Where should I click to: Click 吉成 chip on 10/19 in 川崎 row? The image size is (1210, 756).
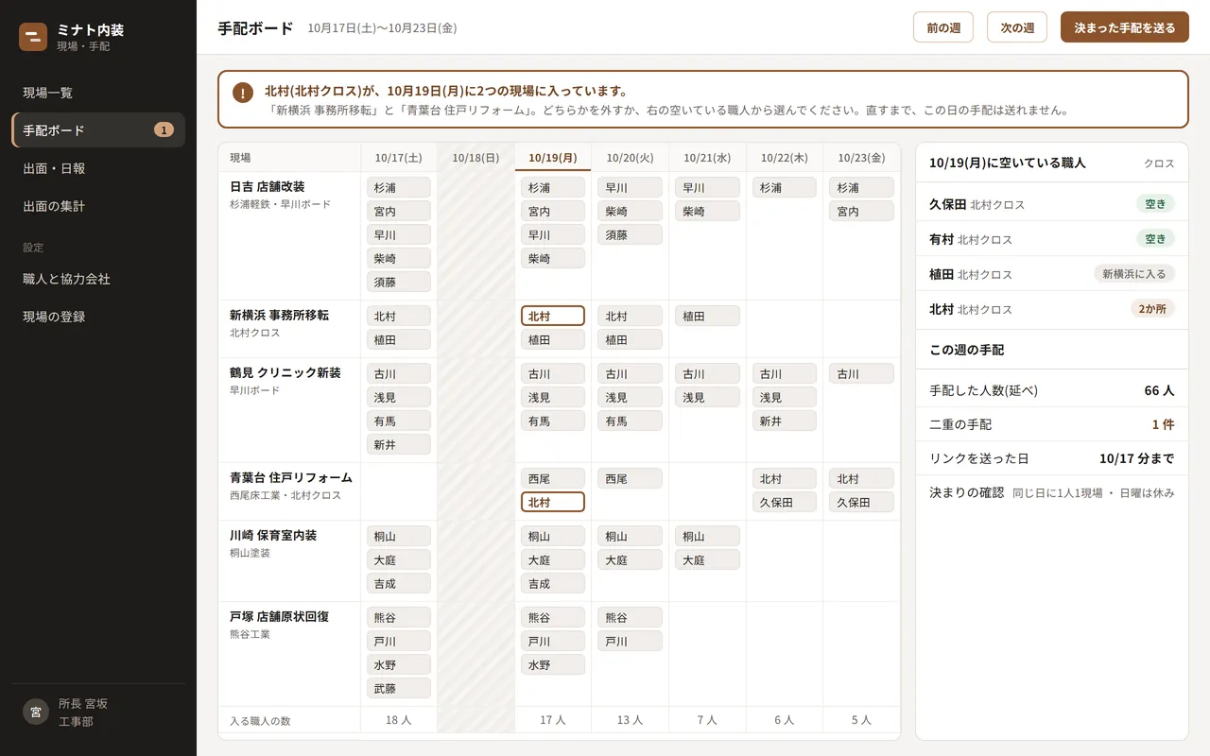coord(553,583)
